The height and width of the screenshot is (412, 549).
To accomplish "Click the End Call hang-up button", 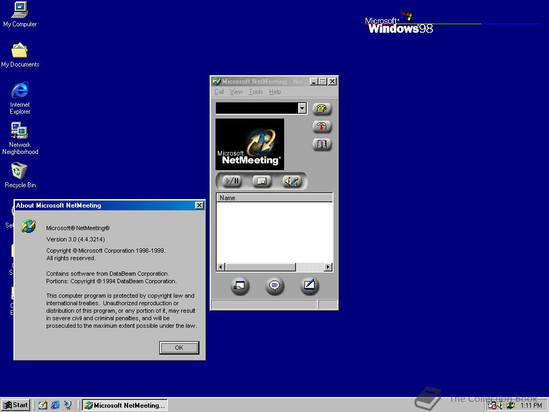I will [x=322, y=126].
